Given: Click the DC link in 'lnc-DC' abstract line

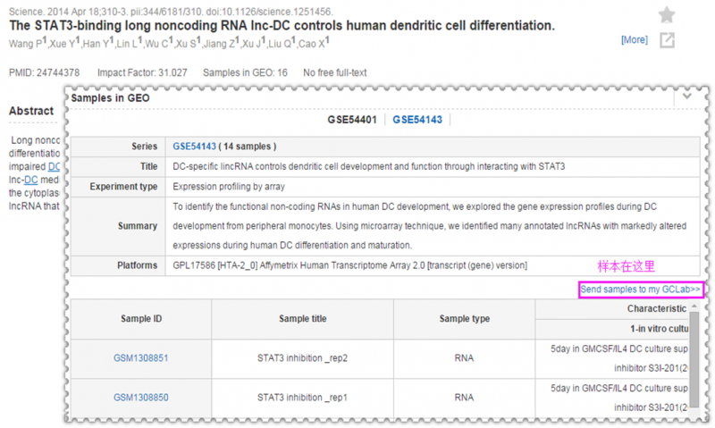Looking at the screenshot, I should point(30,180).
